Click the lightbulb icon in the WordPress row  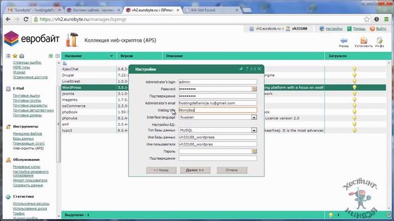[355, 87]
